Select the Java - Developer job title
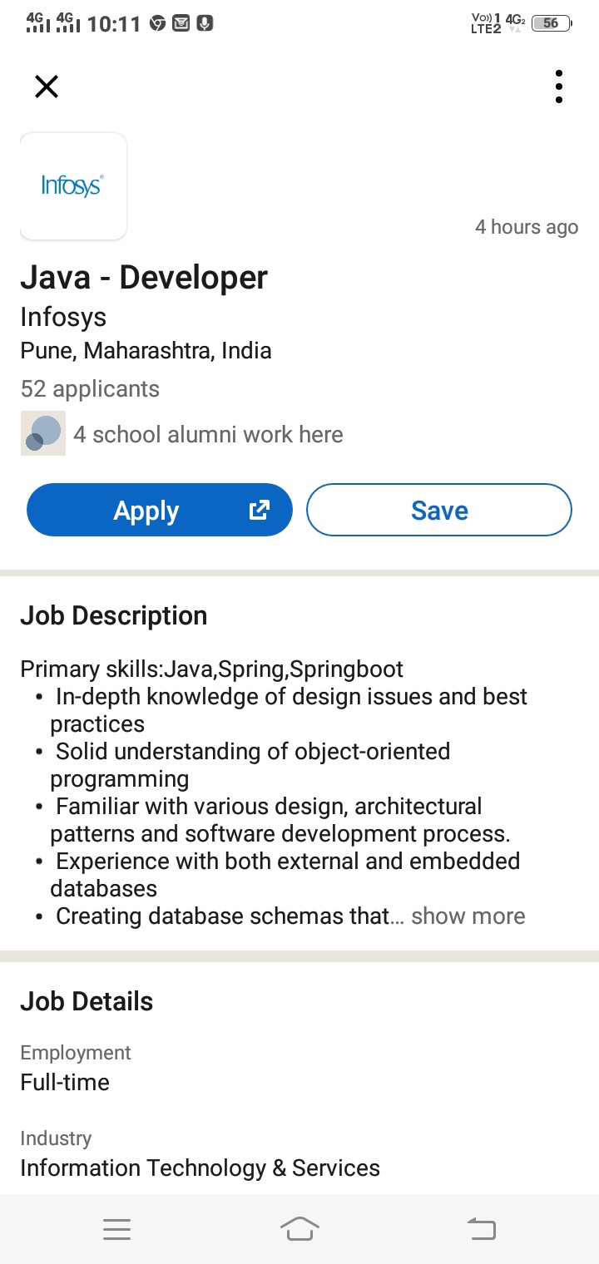Screen dimensions: 599x1264 click(x=144, y=278)
